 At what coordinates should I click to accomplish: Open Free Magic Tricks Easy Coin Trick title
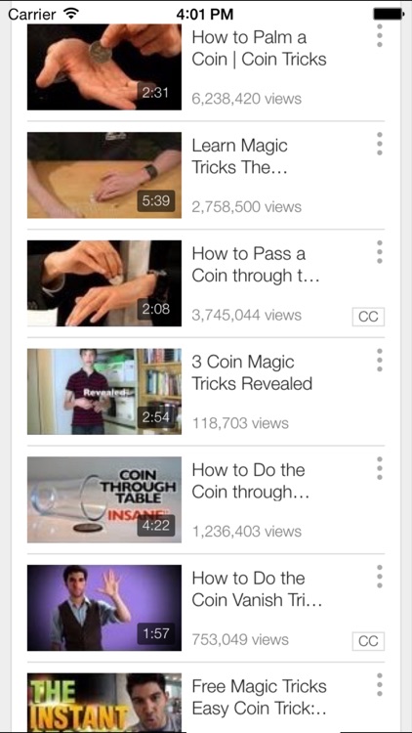click(260, 697)
